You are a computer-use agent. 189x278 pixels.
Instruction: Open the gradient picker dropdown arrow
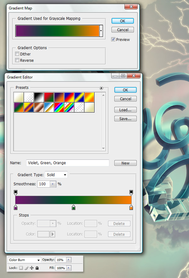[101, 31]
